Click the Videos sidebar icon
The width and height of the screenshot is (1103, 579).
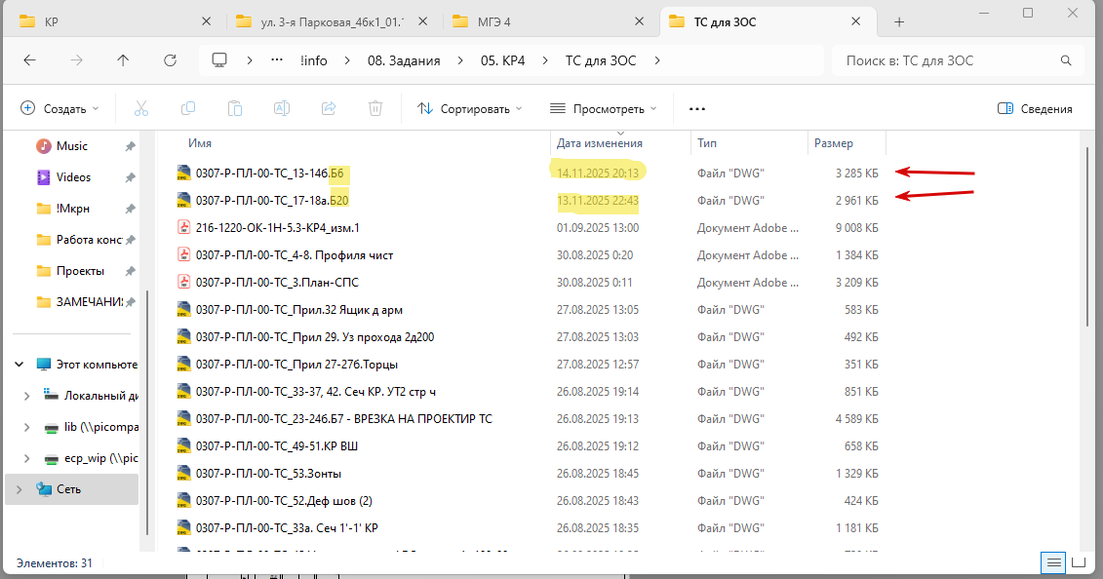point(44,177)
